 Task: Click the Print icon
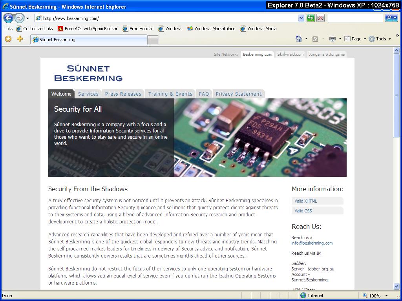tap(333, 39)
